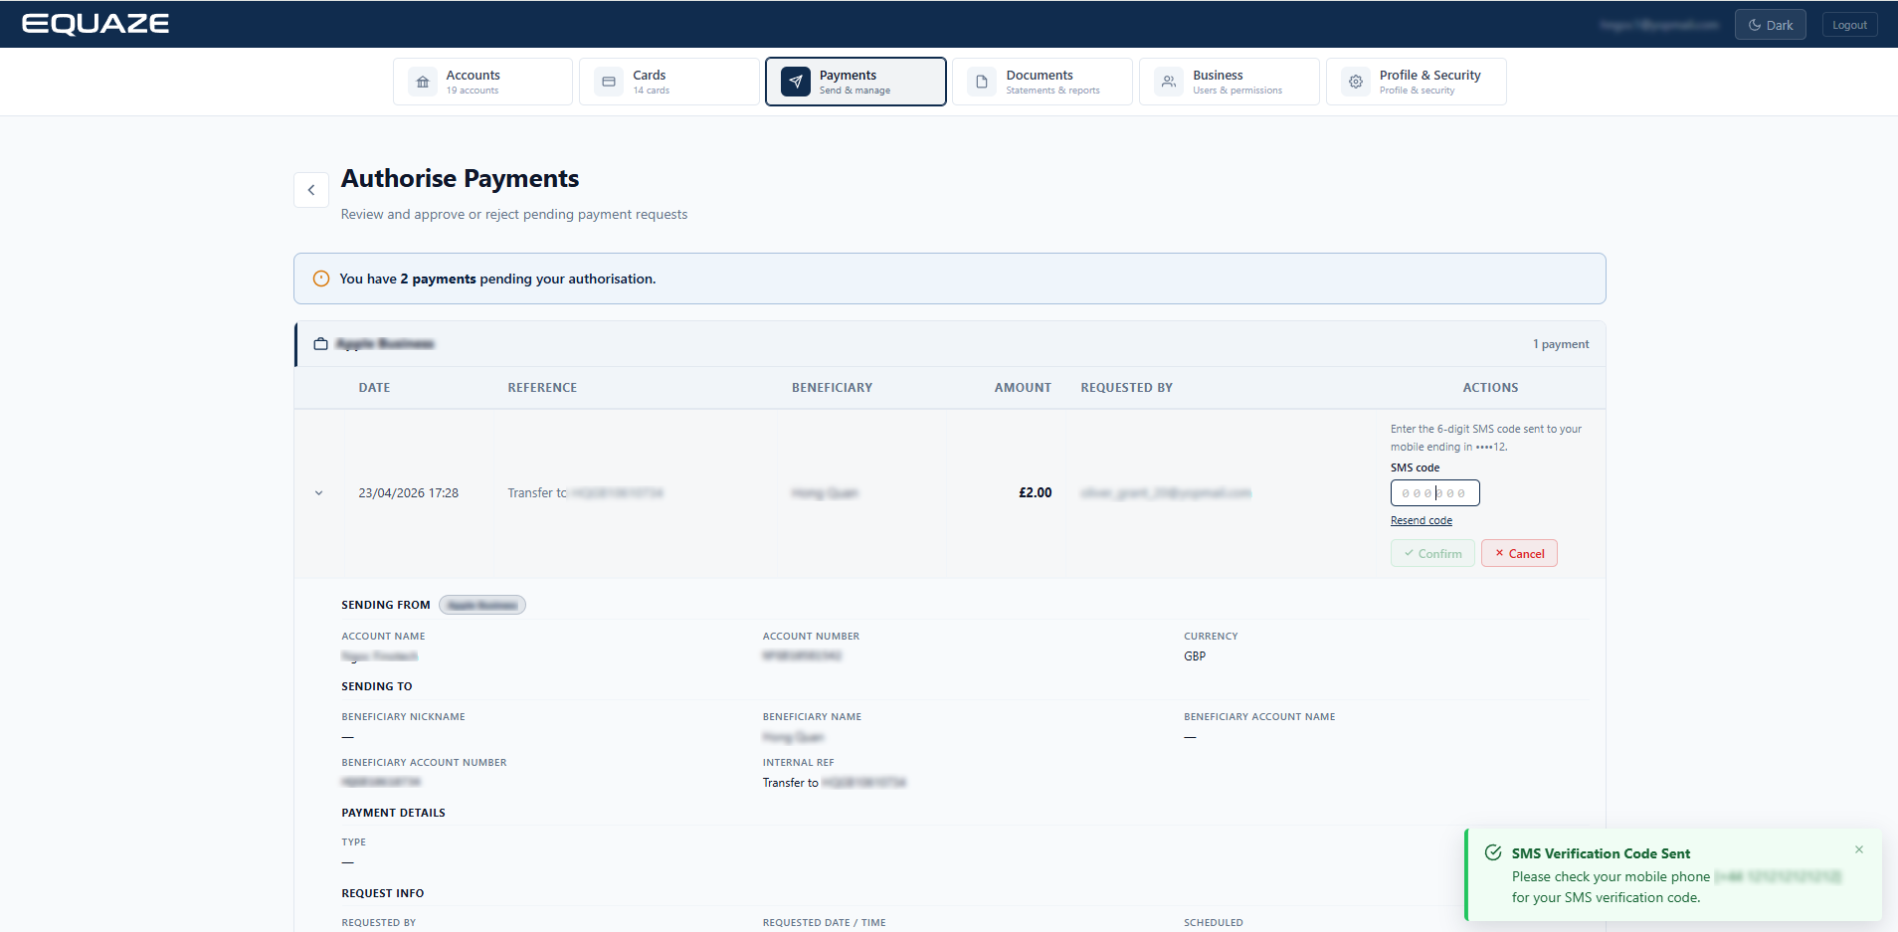Click the Cards credit-card icon
The image size is (1898, 932).
(x=609, y=82)
